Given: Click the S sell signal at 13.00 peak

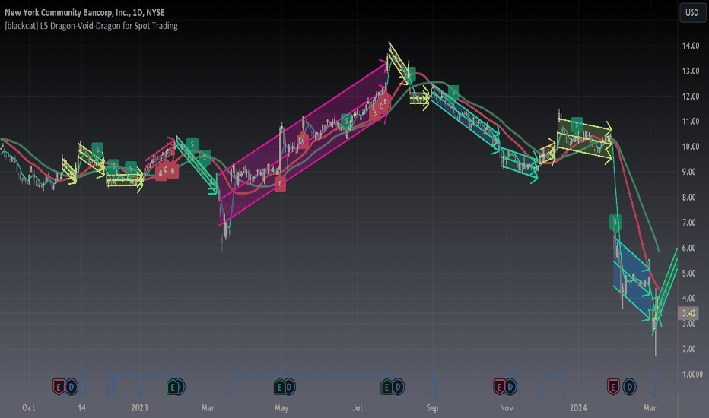Looking at the screenshot, I should [410, 74].
